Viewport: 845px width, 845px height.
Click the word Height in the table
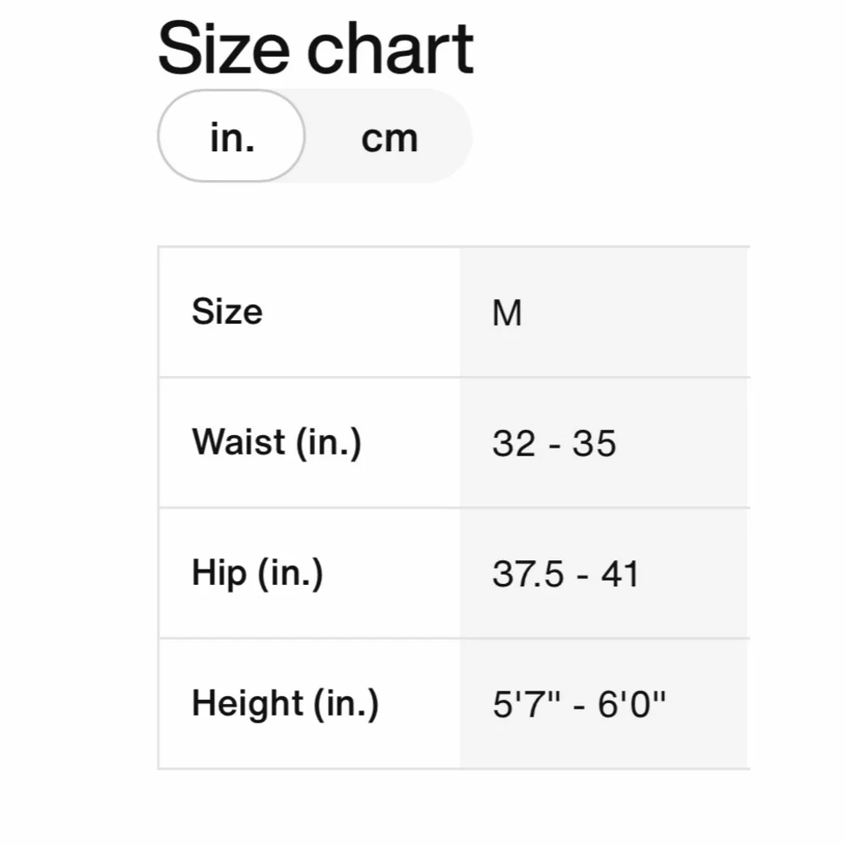pyautogui.click(x=247, y=703)
